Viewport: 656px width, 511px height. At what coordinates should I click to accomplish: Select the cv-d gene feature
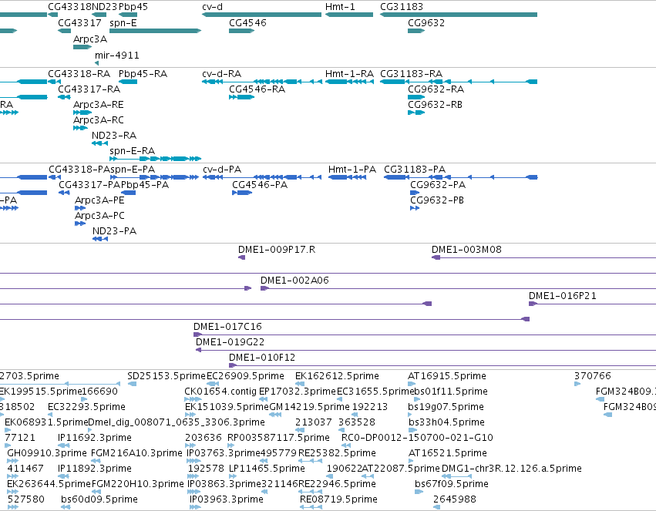pyautogui.click(x=261, y=15)
